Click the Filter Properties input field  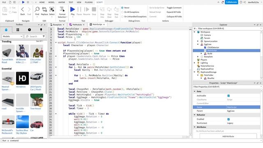coord(226,87)
